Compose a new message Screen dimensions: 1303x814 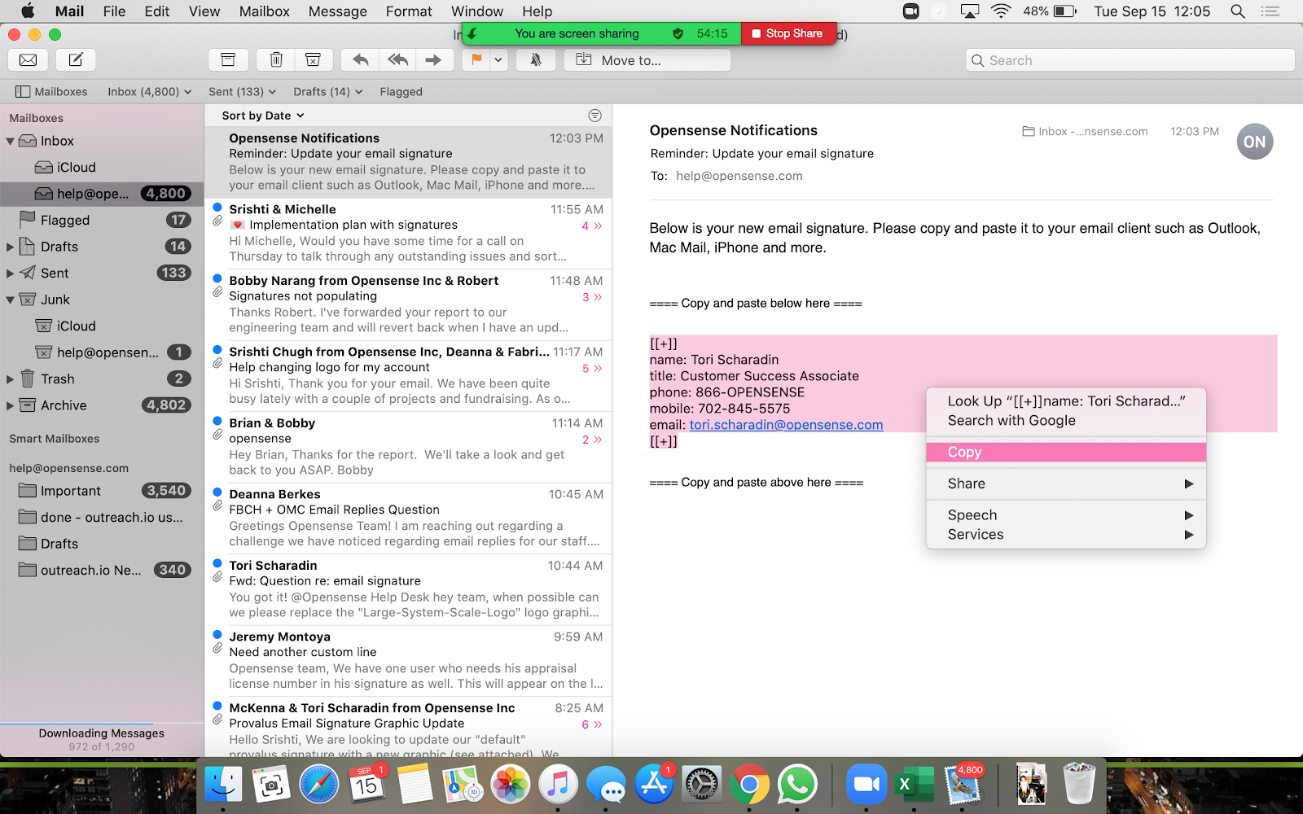point(76,60)
